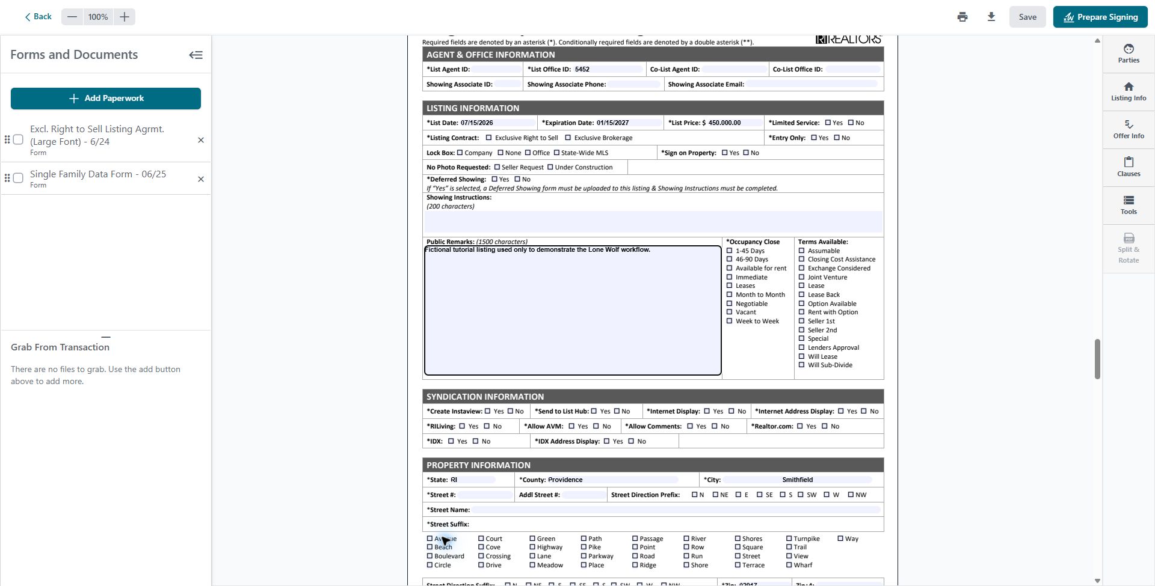Click the List Price field 450,000.00
The width and height of the screenshot is (1155, 586).
pos(734,123)
